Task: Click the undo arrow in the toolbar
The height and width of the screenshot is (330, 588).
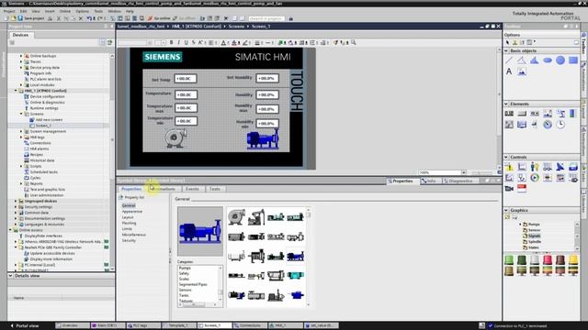Action: [89, 18]
